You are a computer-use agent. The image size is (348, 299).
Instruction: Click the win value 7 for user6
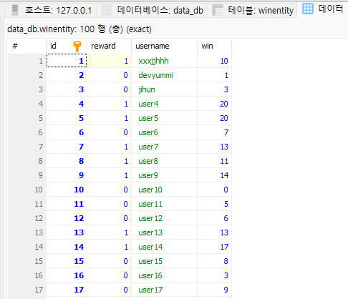coord(214,132)
